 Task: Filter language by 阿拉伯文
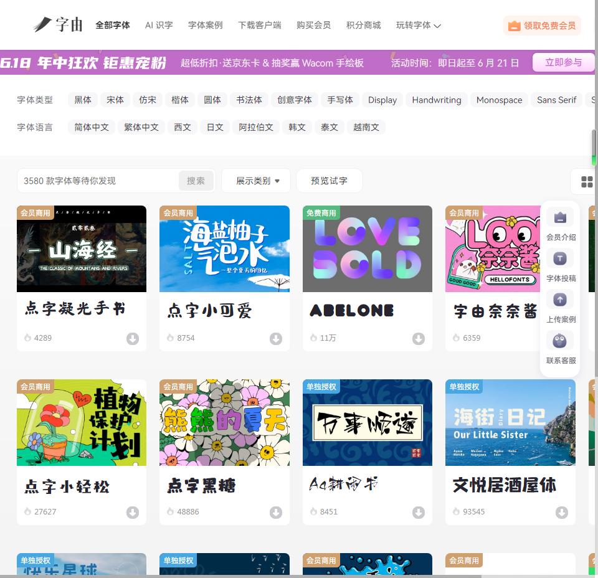click(256, 127)
